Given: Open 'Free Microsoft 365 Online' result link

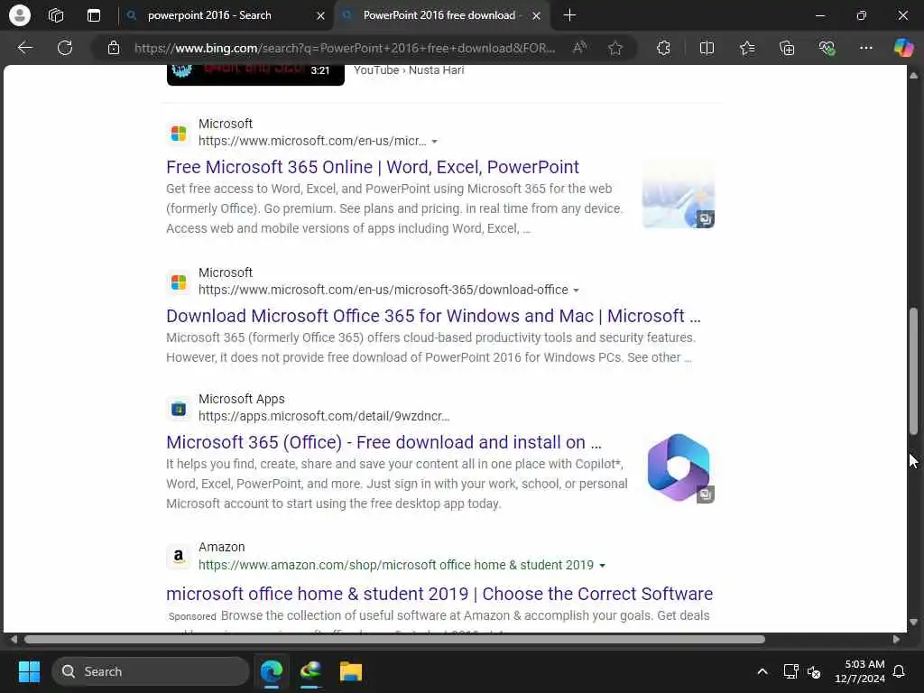Looking at the screenshot, I should pos(373,167).
